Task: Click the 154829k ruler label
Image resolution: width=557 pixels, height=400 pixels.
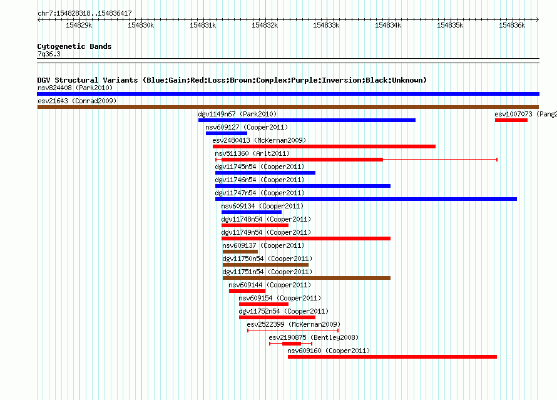Action: 79,25
